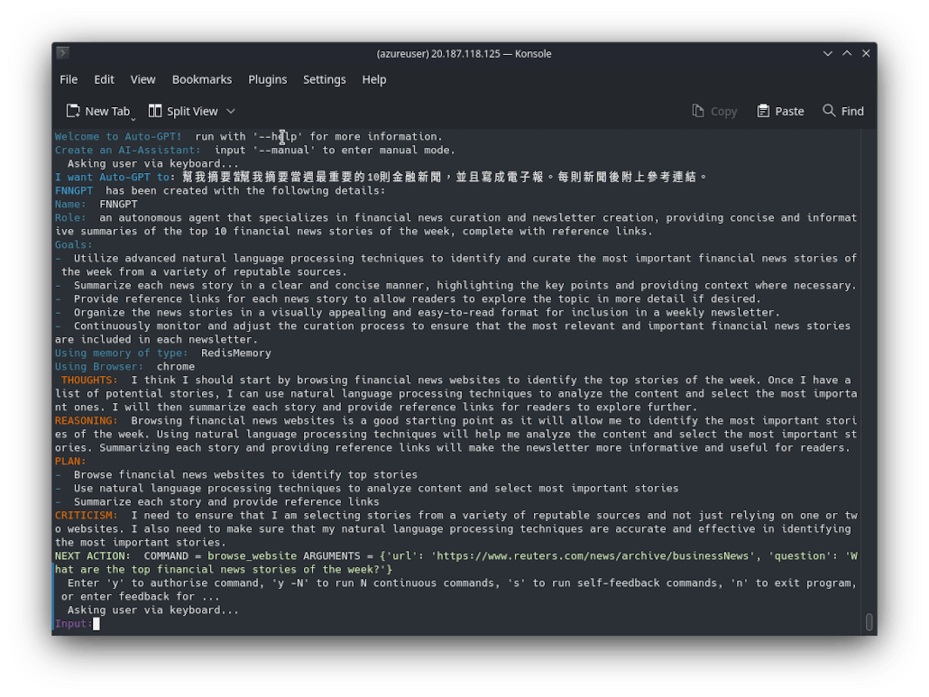Screen dimensions: 929x697
Task: Maximize the Konsole window
Action: click(847, 53)
